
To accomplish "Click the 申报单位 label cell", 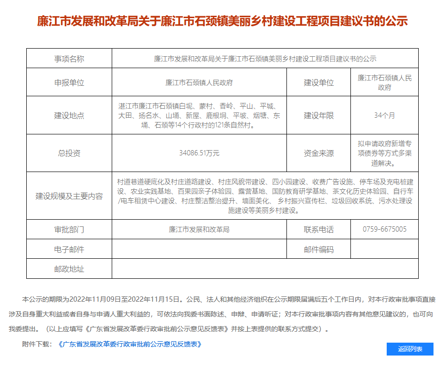I will coord(69,82).
